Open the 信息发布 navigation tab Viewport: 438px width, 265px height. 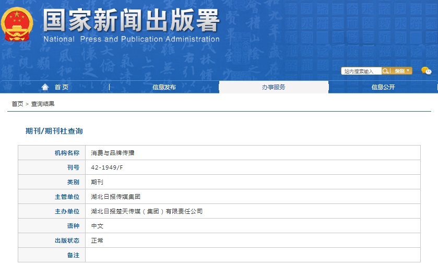[164, 87]
